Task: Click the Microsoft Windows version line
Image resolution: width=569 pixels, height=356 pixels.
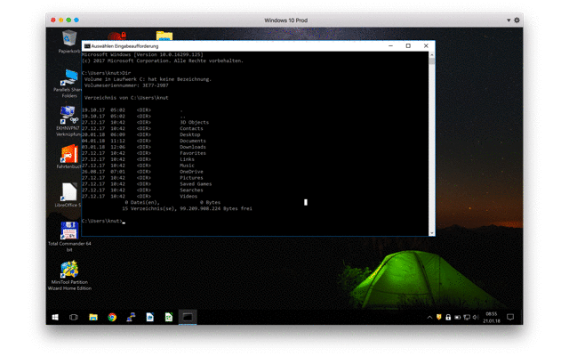Action: pyautogui.click(x=142, y=55)
